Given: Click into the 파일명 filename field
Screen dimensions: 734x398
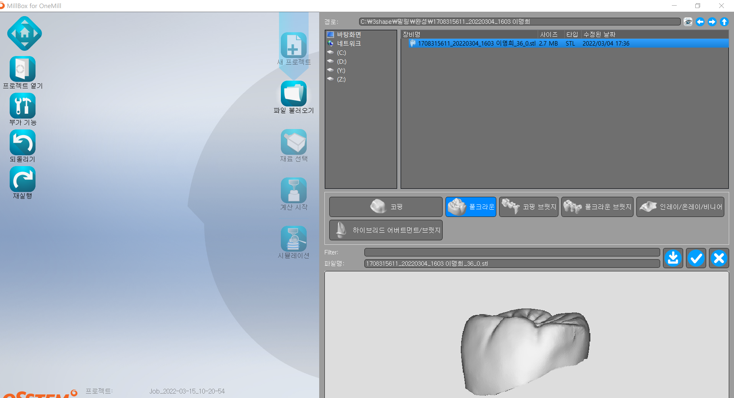Looking at the screenshot, I should coord(512,264).
